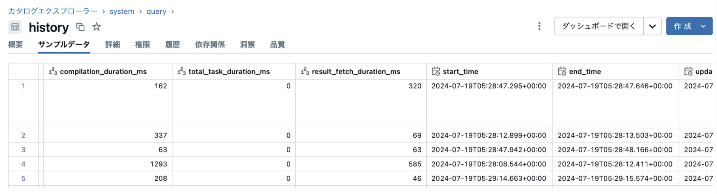Expand the ダッシュボードで開く dropdown arrow
The image size is (717, 194).
tap(652, 26)
